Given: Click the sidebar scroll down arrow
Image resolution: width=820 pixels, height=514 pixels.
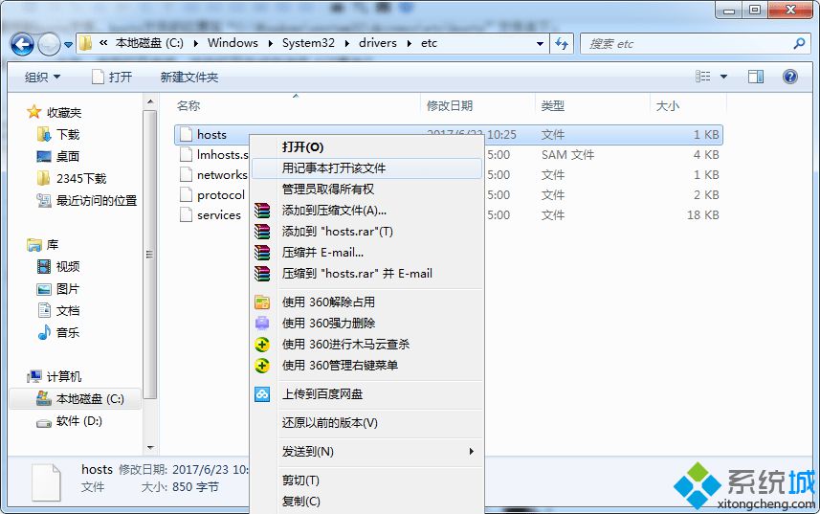Looking at the screenshot, I should coord(150,448).
